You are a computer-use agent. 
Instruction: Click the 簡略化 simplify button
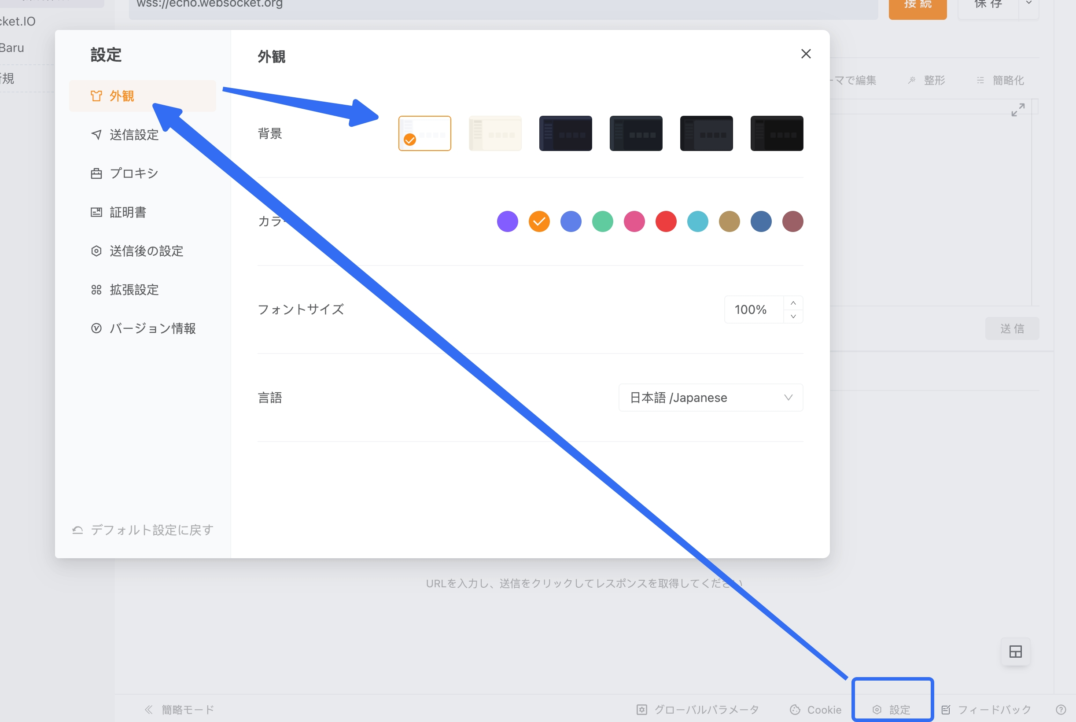pyautogui.click(x=1000, y=80)
